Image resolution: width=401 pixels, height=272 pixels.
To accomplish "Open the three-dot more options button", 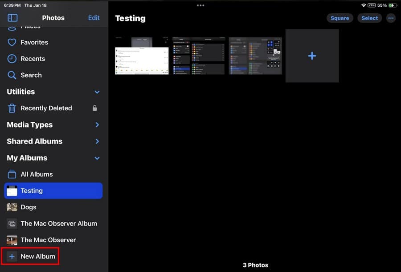I will tap(391, 18).
